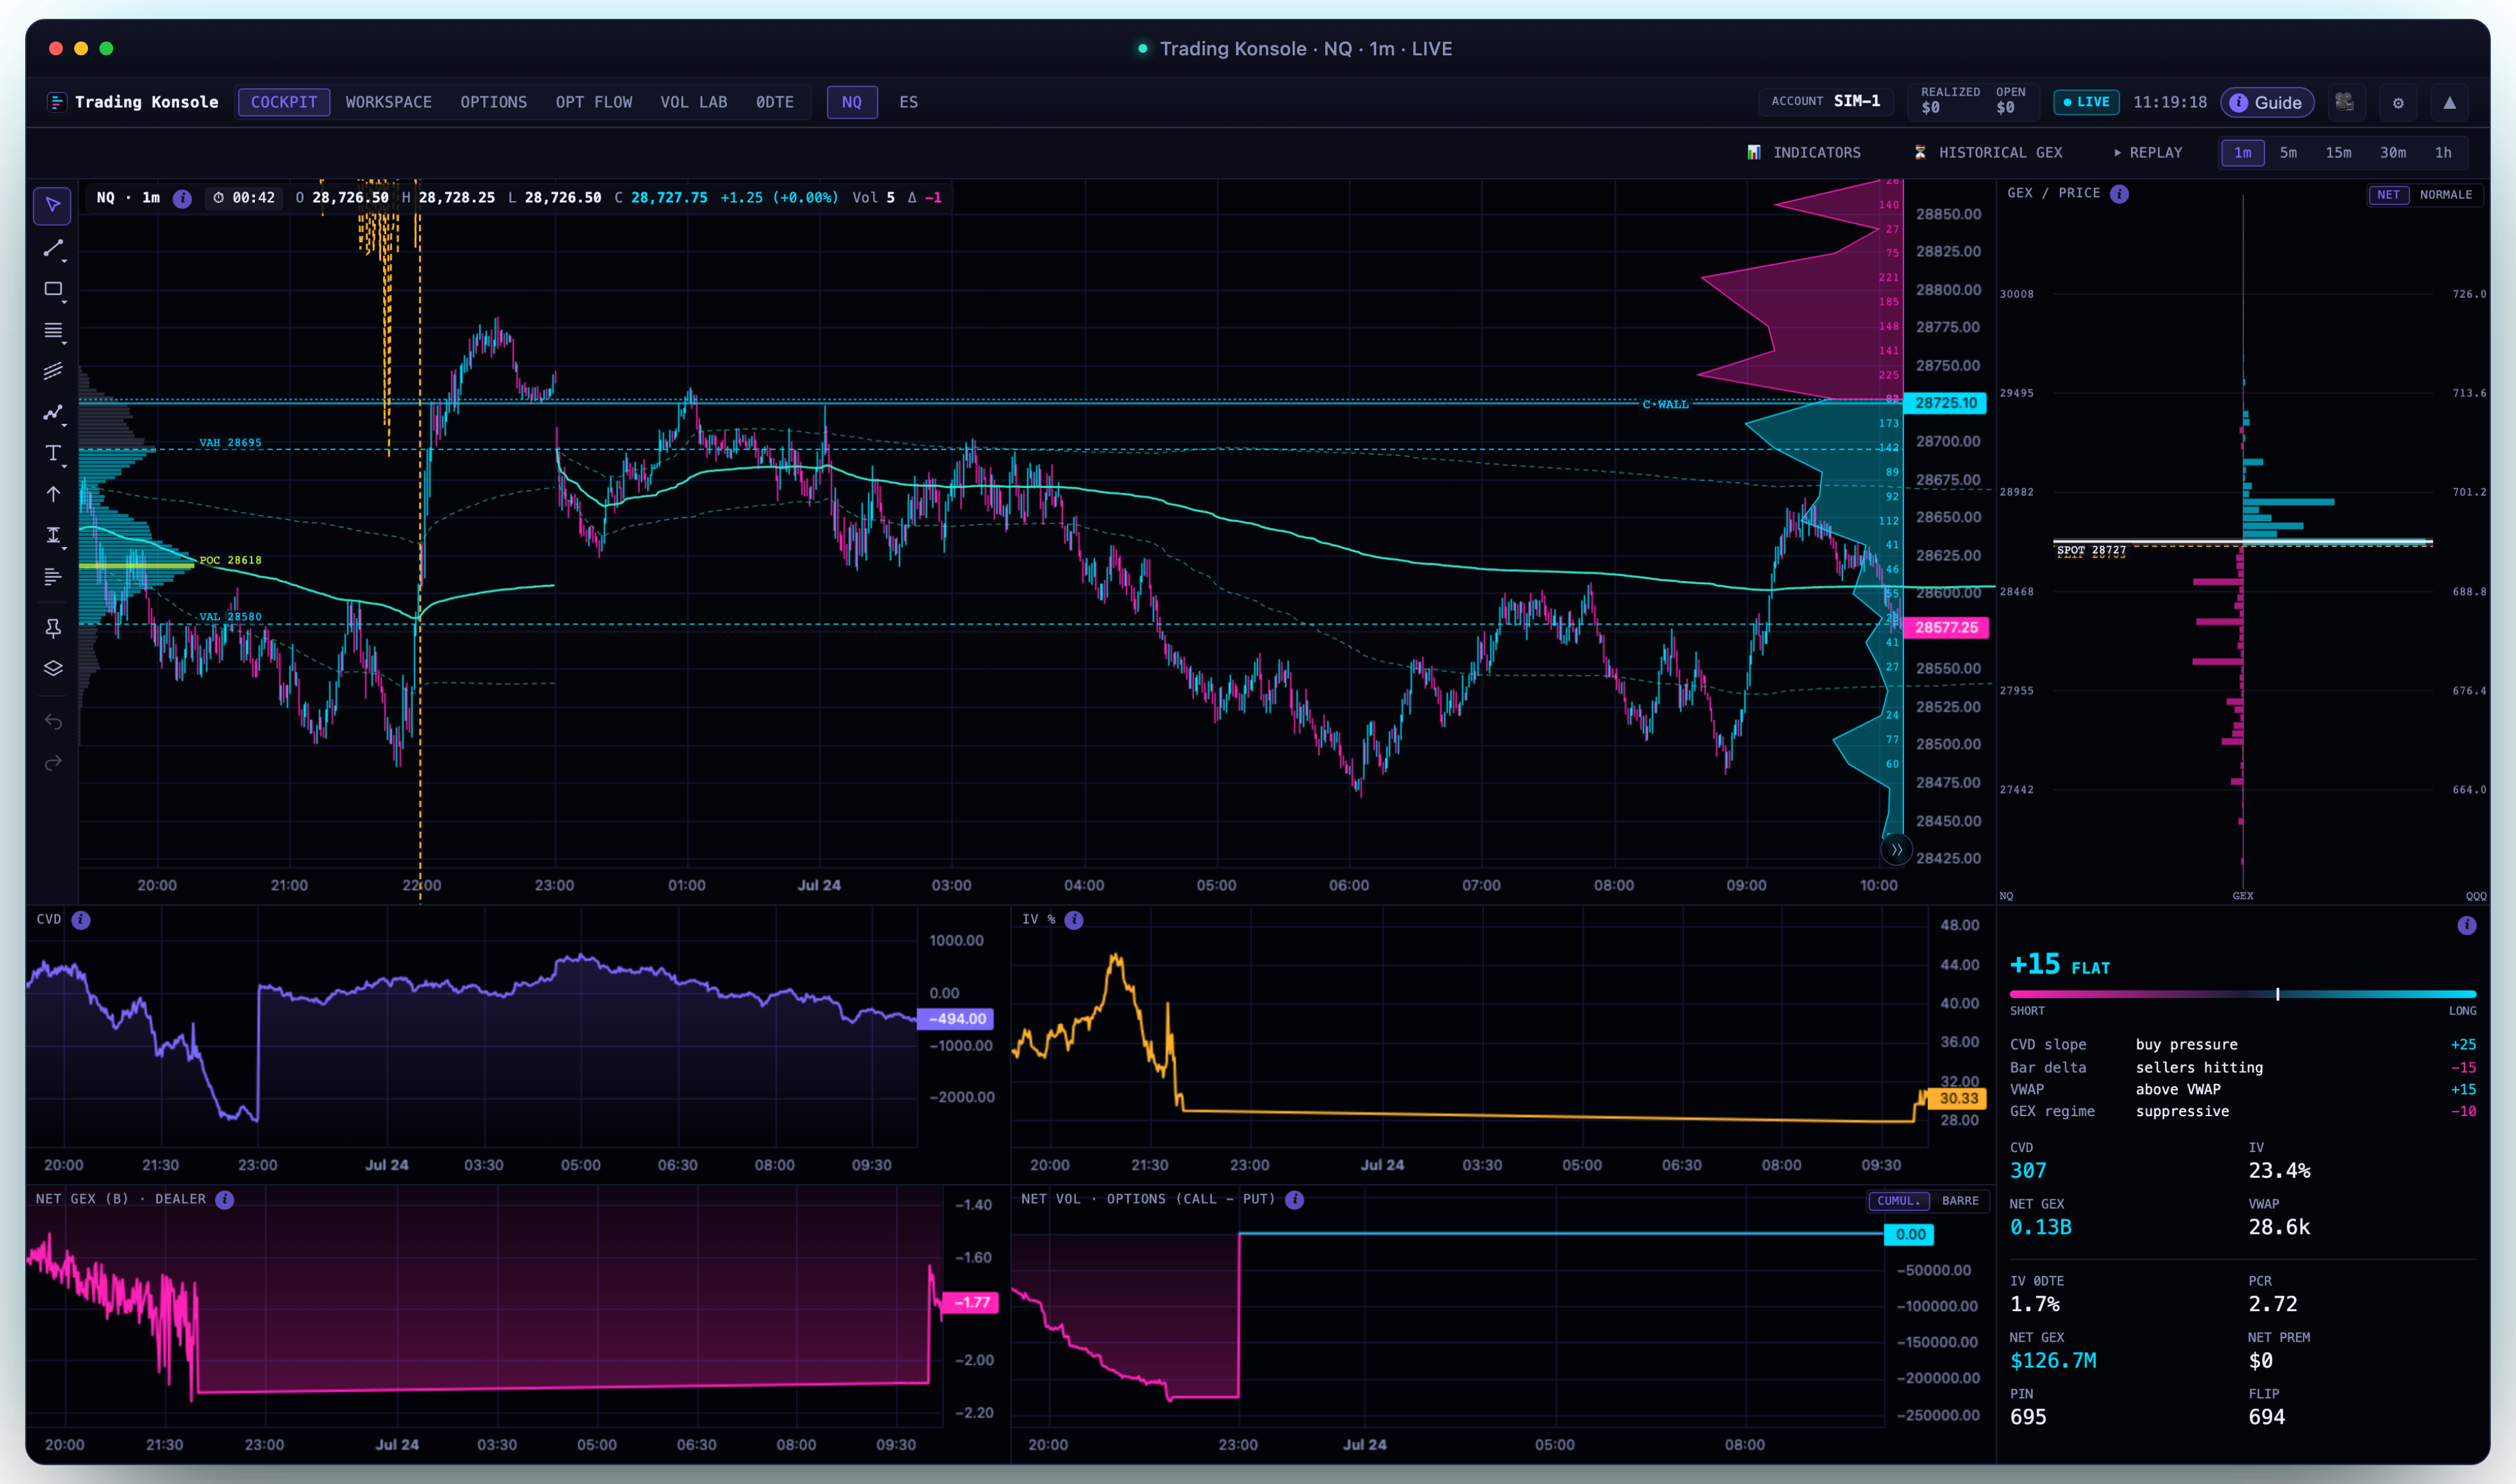This screenshot has width=2516, height=1484.
Task: Start REPLAY mode
Action: pyautogui.click(x=2148, y=153)
